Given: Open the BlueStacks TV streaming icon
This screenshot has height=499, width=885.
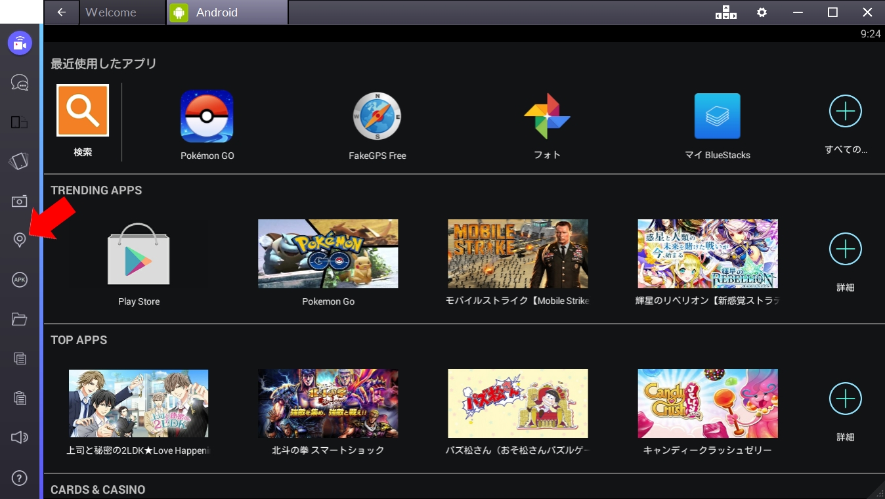Looking at the screenshot, I should click(x=20, y=43).
